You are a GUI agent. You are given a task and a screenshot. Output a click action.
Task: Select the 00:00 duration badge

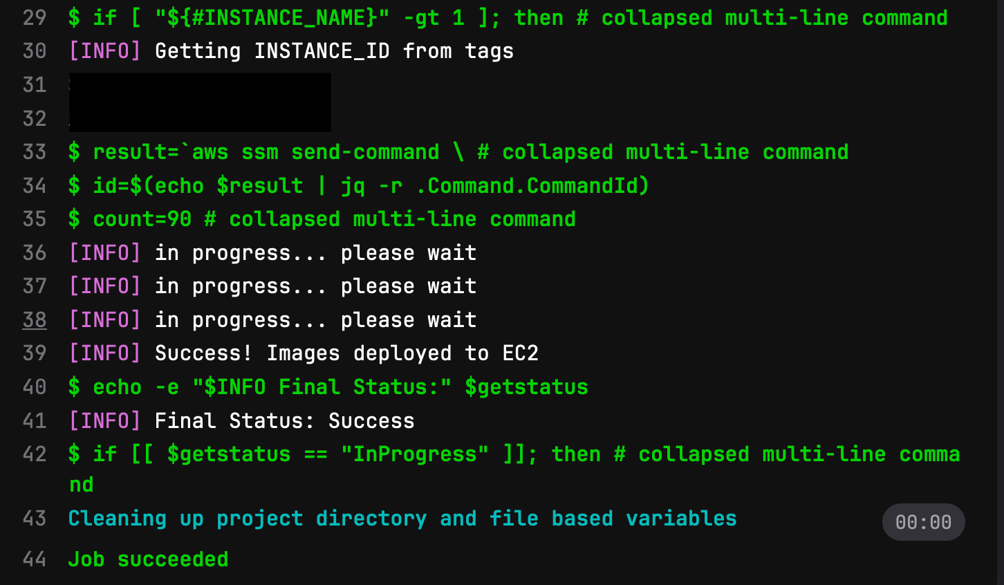[x=923, y=522]
